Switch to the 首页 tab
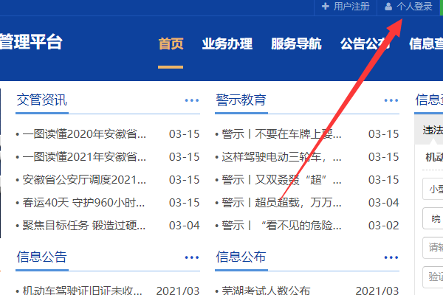Screen dimensions: 443x295 171,44
